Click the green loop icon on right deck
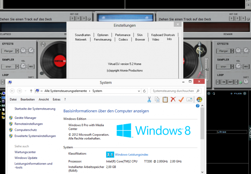 pyautogui.click(x=240, y=82)
